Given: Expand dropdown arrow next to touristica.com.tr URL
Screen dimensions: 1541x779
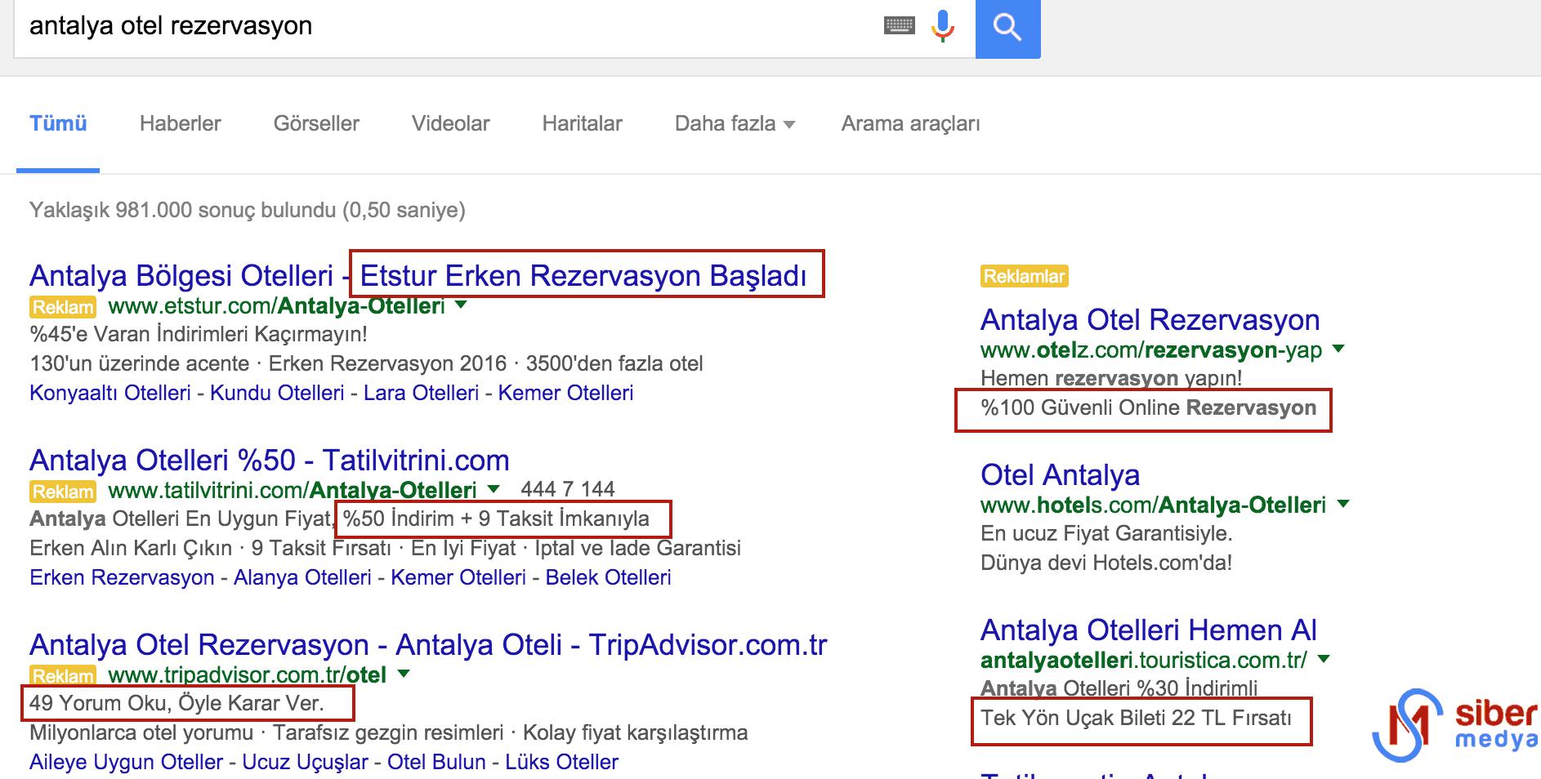Looking at the screenshot, I should [1324, 658].
